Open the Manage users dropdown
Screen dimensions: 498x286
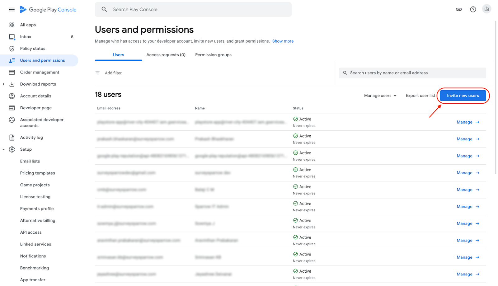click(380, 96)
